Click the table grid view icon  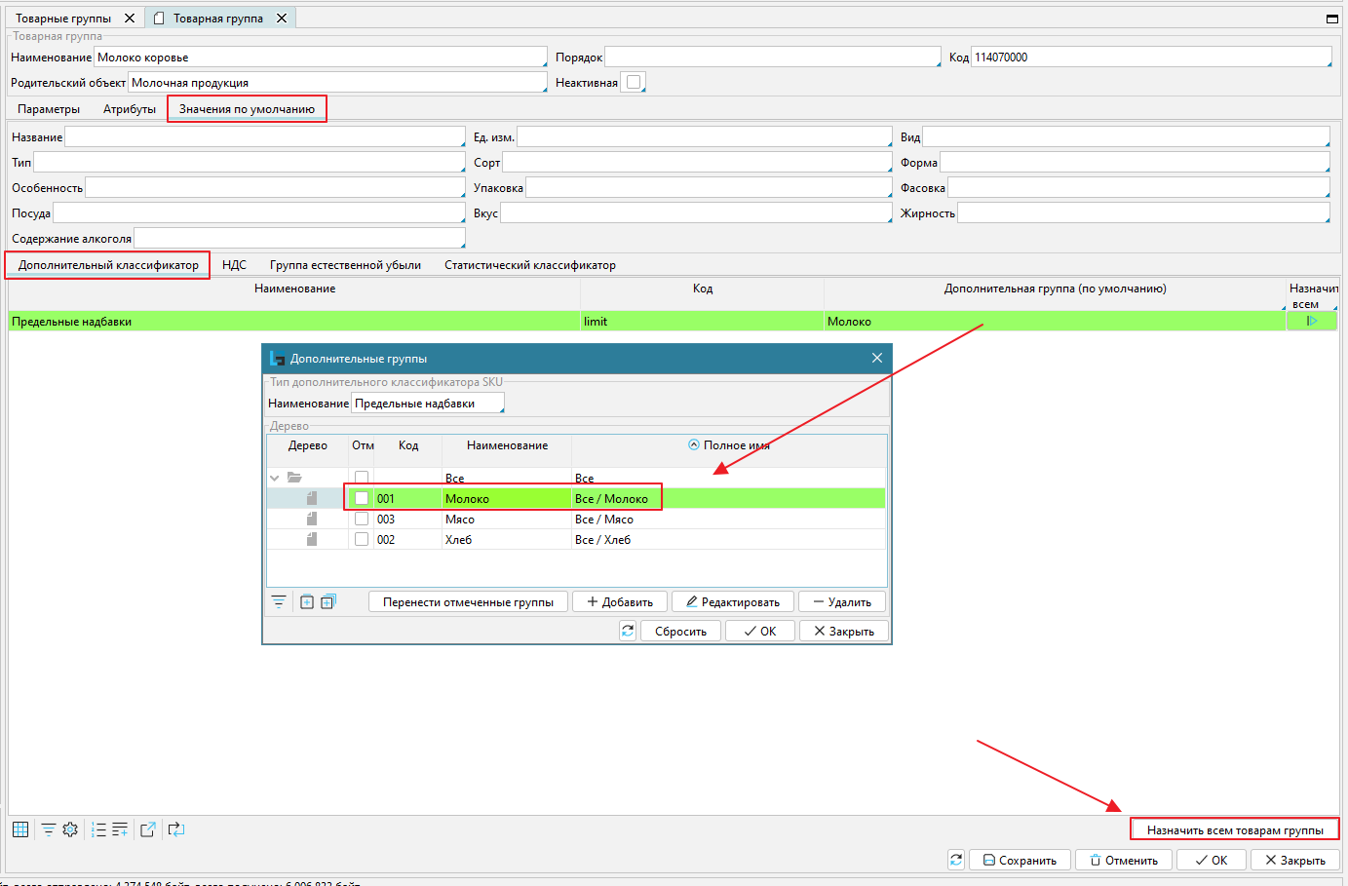20,829
